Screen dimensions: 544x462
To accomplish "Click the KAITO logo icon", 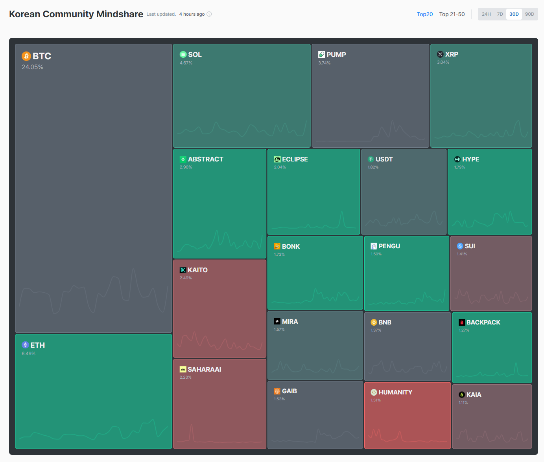I will [x=183, y=270].
